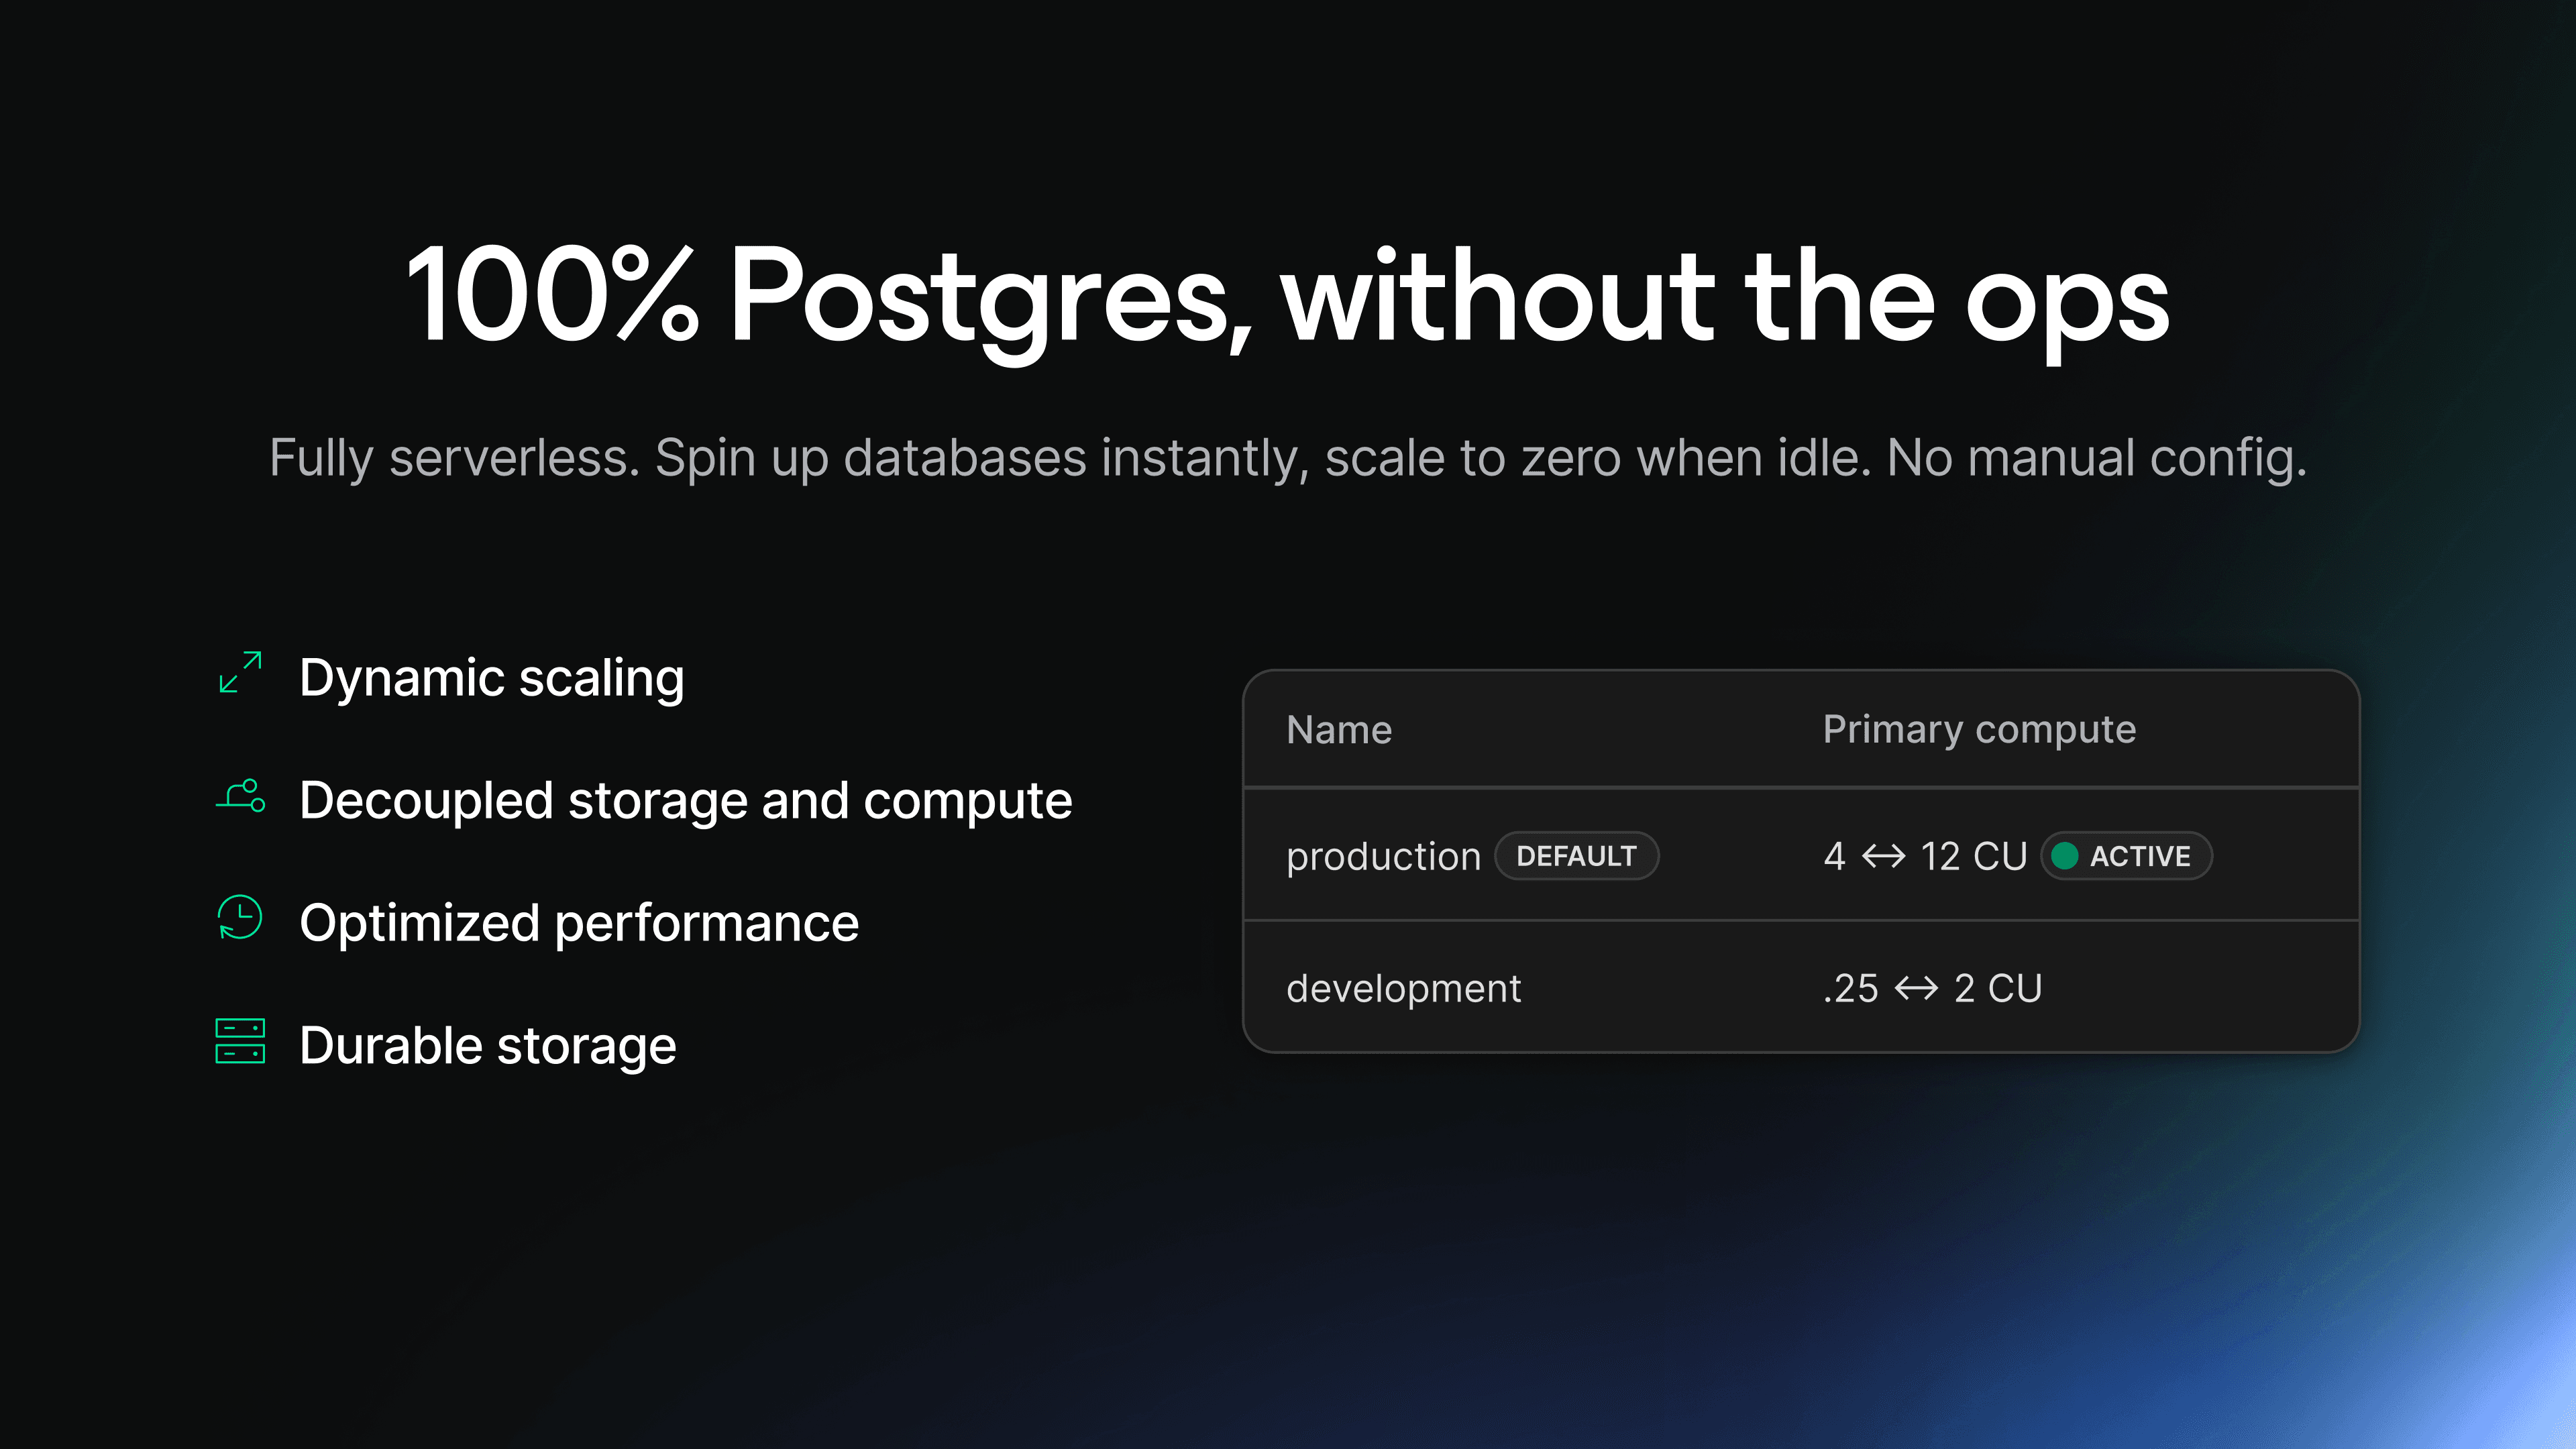Click the Dynamic scaling arrows icon
Image resolution: width=2576 pixels, height=1449 pixels.
[240, 673]
